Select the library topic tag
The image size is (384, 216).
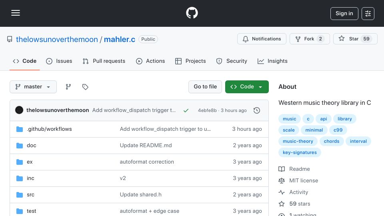pyautogui.click(x=344, y=119)
